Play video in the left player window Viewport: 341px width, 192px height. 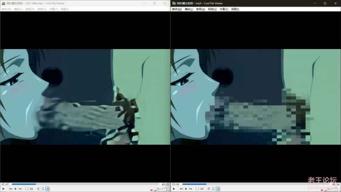[3, 189]
